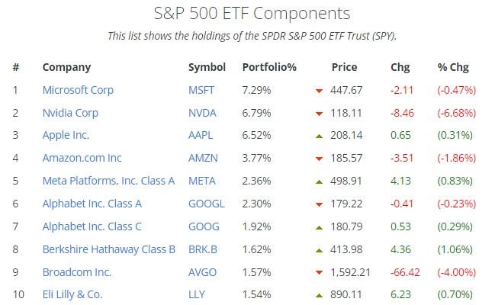Click the red down arrow beside the Broadcom price

[319, 273]
